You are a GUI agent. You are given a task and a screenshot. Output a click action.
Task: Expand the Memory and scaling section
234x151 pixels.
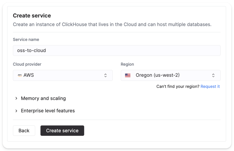[x=43, y=98]
